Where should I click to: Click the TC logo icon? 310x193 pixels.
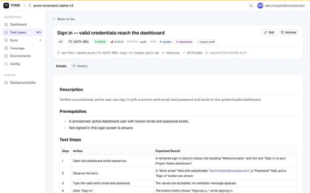[x=6, y=5]
